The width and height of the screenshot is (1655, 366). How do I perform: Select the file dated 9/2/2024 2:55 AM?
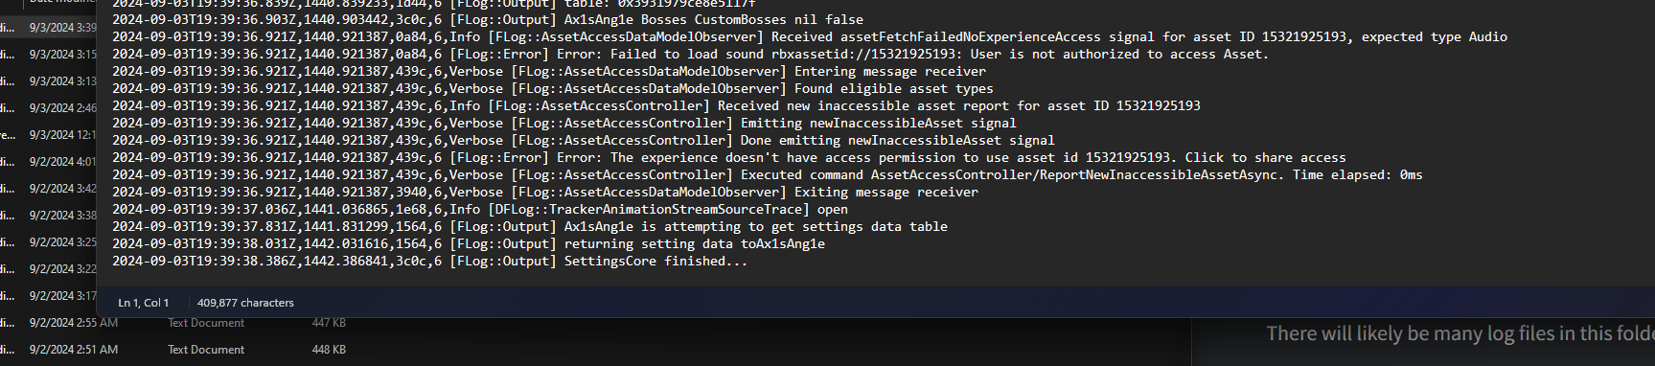pyautogui.click(x=74, y=323)
